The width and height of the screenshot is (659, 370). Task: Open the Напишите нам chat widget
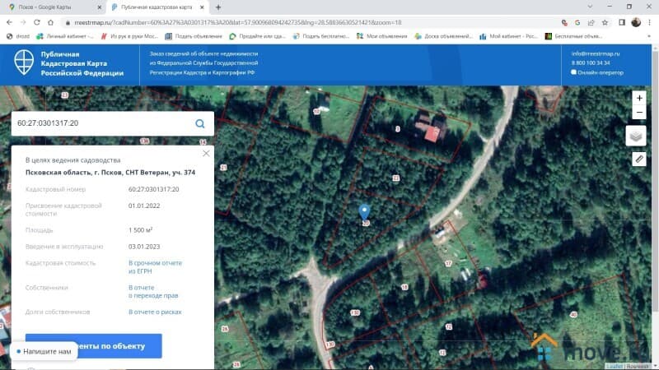(44, 352)
